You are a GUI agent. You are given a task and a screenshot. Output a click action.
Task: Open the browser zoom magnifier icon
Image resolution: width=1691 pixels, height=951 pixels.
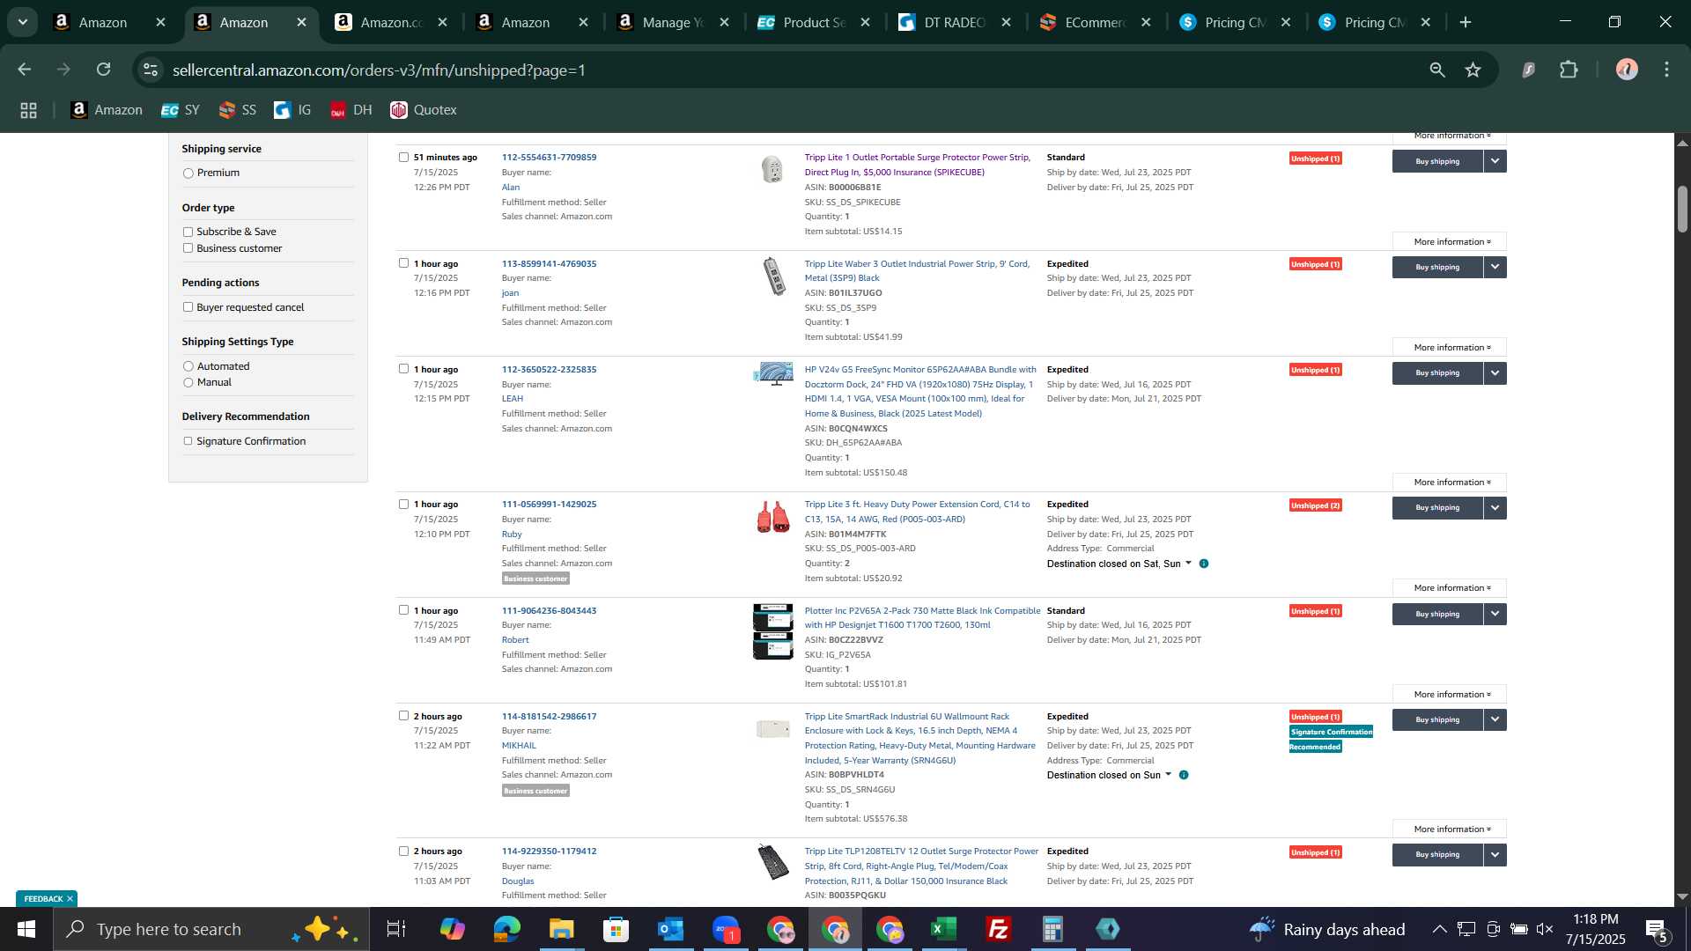[x=1437, y=70]
